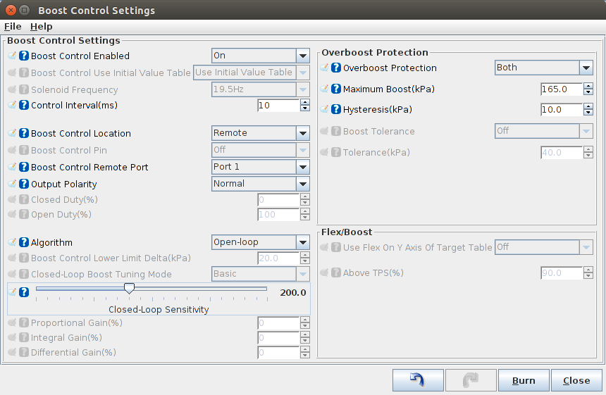Viewport: 606px width, 395px height.
Task: Click the Closed-Loop Sensitivity slider handle
Action: [x=129, y=288]
